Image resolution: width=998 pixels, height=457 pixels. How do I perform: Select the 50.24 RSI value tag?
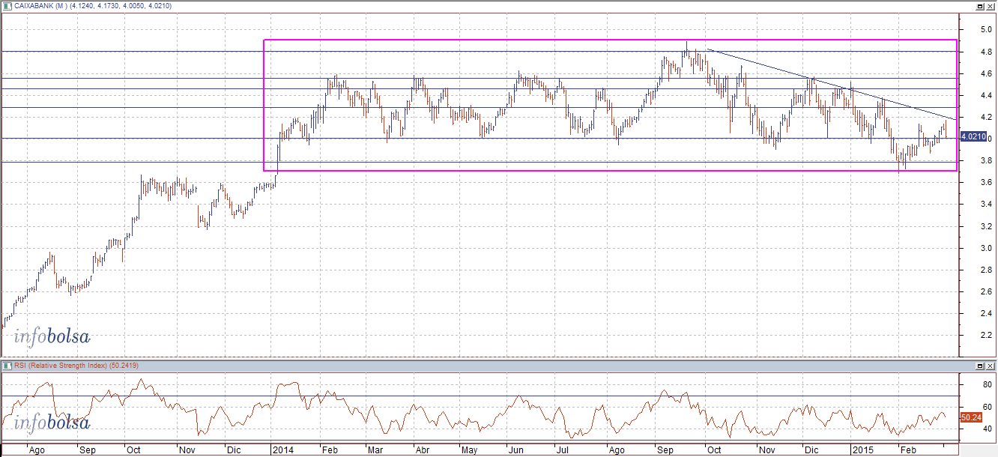(971, 417)
